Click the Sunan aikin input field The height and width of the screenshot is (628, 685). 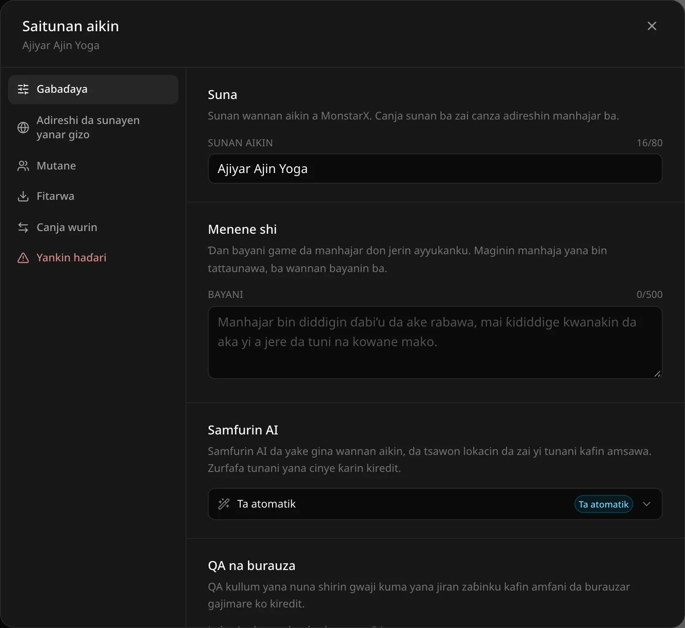(435, 169)
